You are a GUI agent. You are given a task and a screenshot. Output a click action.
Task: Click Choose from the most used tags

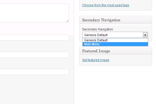(106, 5)
